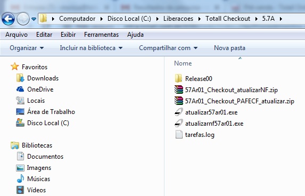This screenshot has width=305, height=196.
Task: Open the Ajuda menu
Action: tap(135, 35)
